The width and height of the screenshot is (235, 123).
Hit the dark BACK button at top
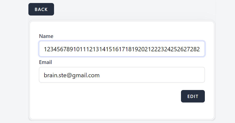[41, 9]
